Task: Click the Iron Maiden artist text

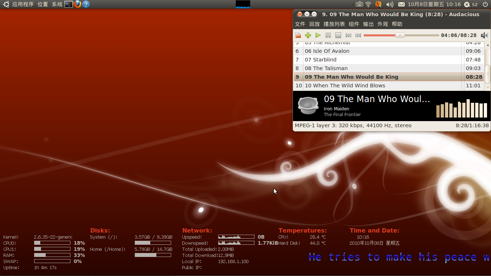Action: click(336, 109)
